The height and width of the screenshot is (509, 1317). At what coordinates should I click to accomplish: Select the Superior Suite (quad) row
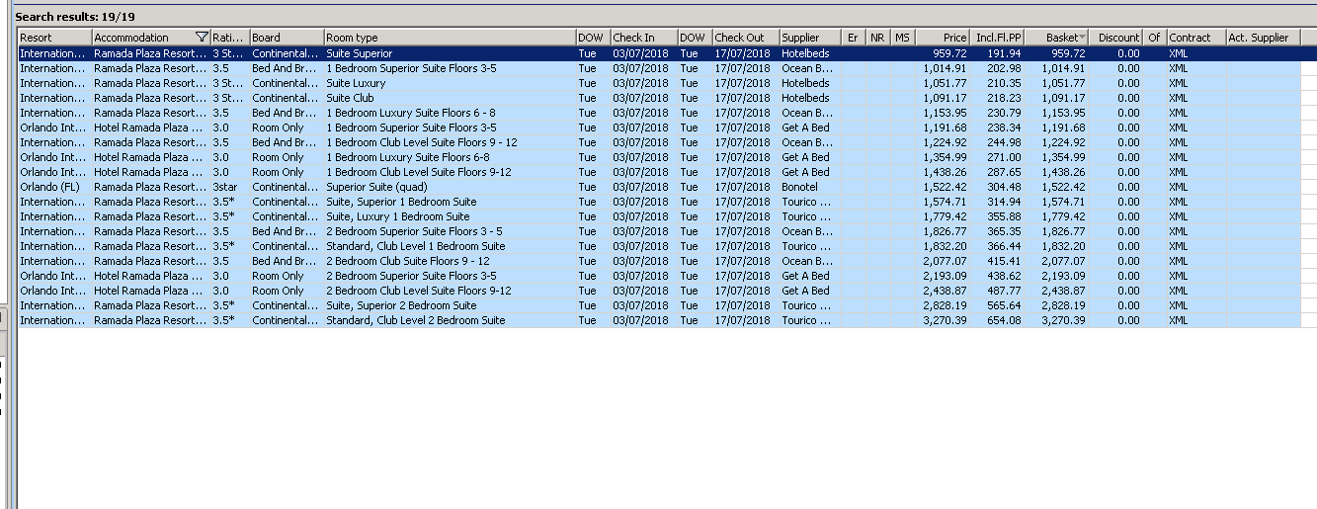tap(659, 187)
